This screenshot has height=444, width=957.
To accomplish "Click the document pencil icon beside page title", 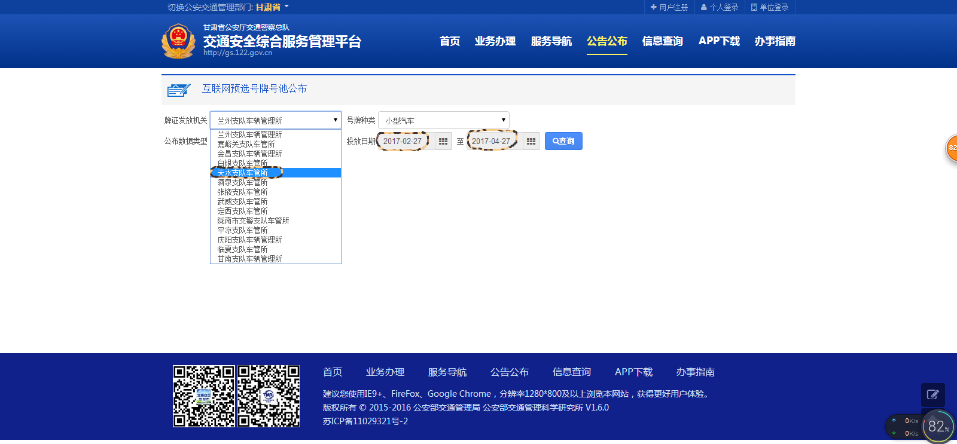I will point(179,90).
